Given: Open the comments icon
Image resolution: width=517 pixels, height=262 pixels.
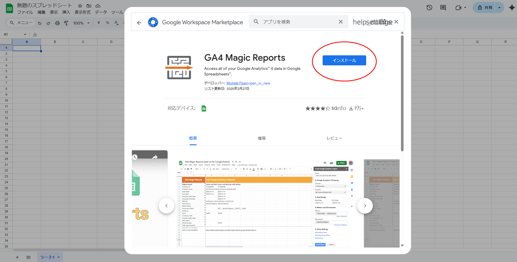Looking at the screenshot, I should pos(443,8).
